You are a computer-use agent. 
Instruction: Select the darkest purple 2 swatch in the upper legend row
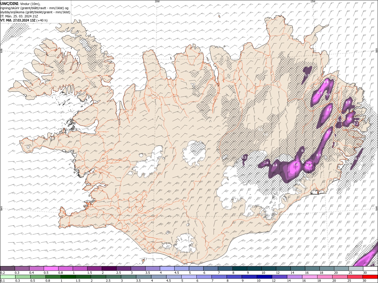pyautogui.click(x=109, y=269)
